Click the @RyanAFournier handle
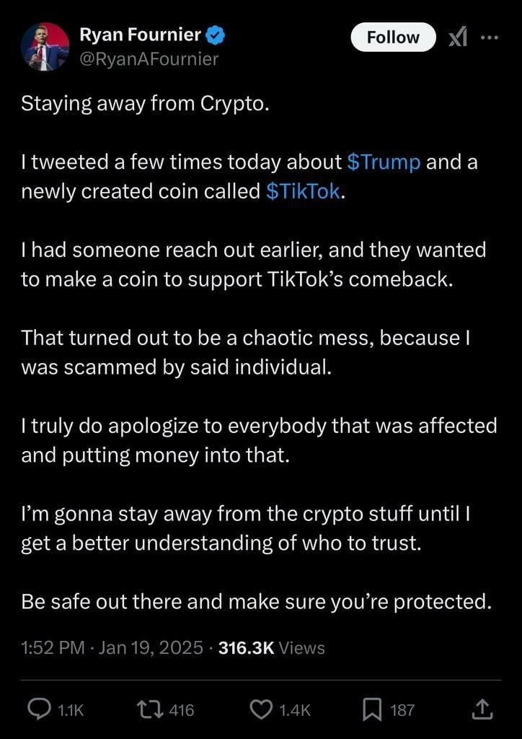The height and width of the screenshot is (739, 522). coord(149,59)
